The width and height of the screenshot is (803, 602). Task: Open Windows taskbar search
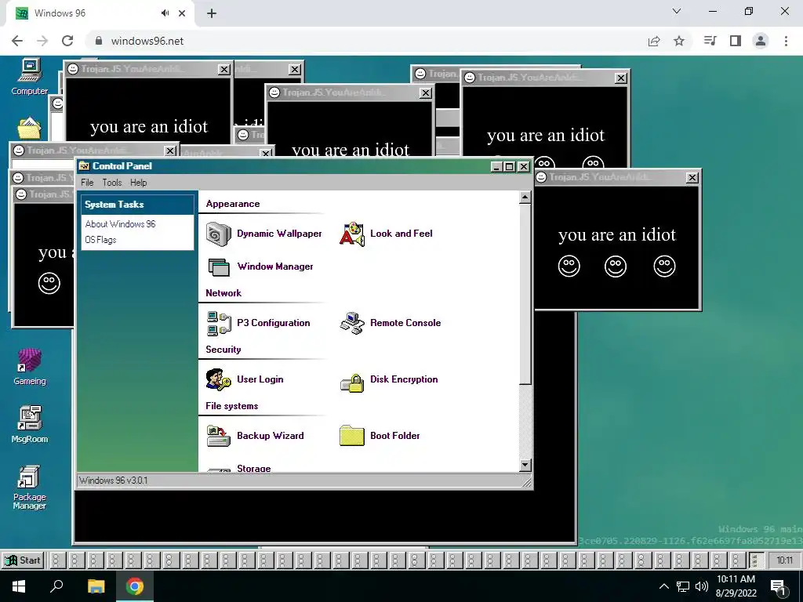point(56,586)
